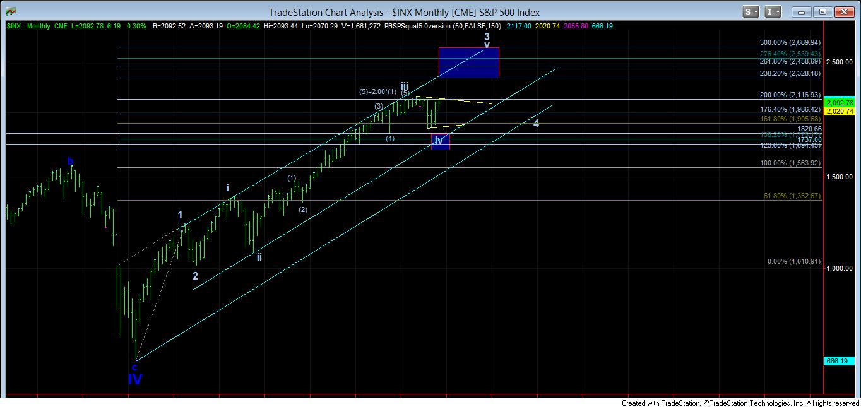Select the (5)=2.00*(1) annotation text
This screenshot has width=861, height=407.
pos(377,92)
